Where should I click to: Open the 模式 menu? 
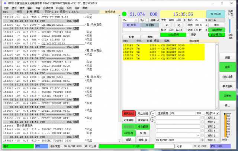pos(22,8)
